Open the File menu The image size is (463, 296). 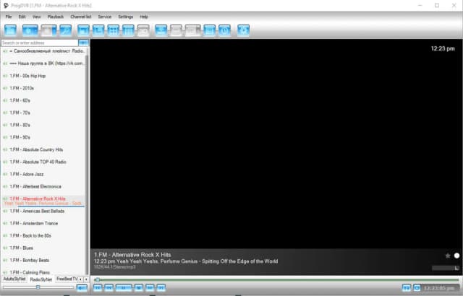[9, 17]
